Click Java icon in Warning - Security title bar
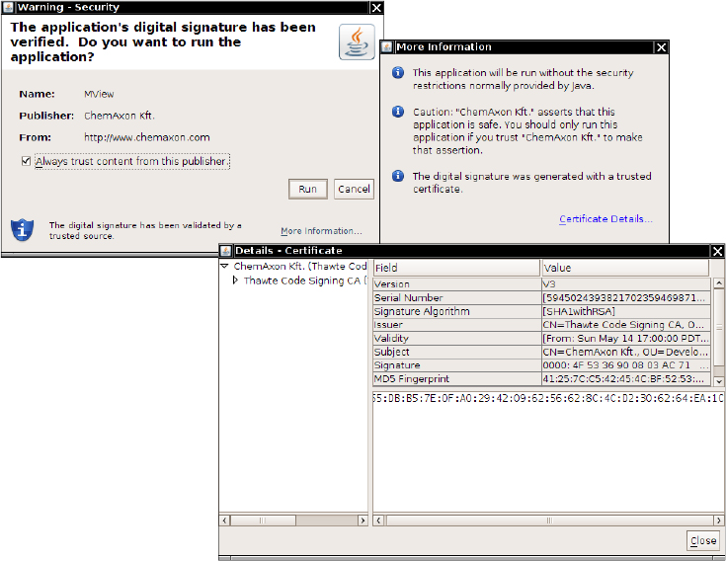726x561 pixels. pos(9,7)
